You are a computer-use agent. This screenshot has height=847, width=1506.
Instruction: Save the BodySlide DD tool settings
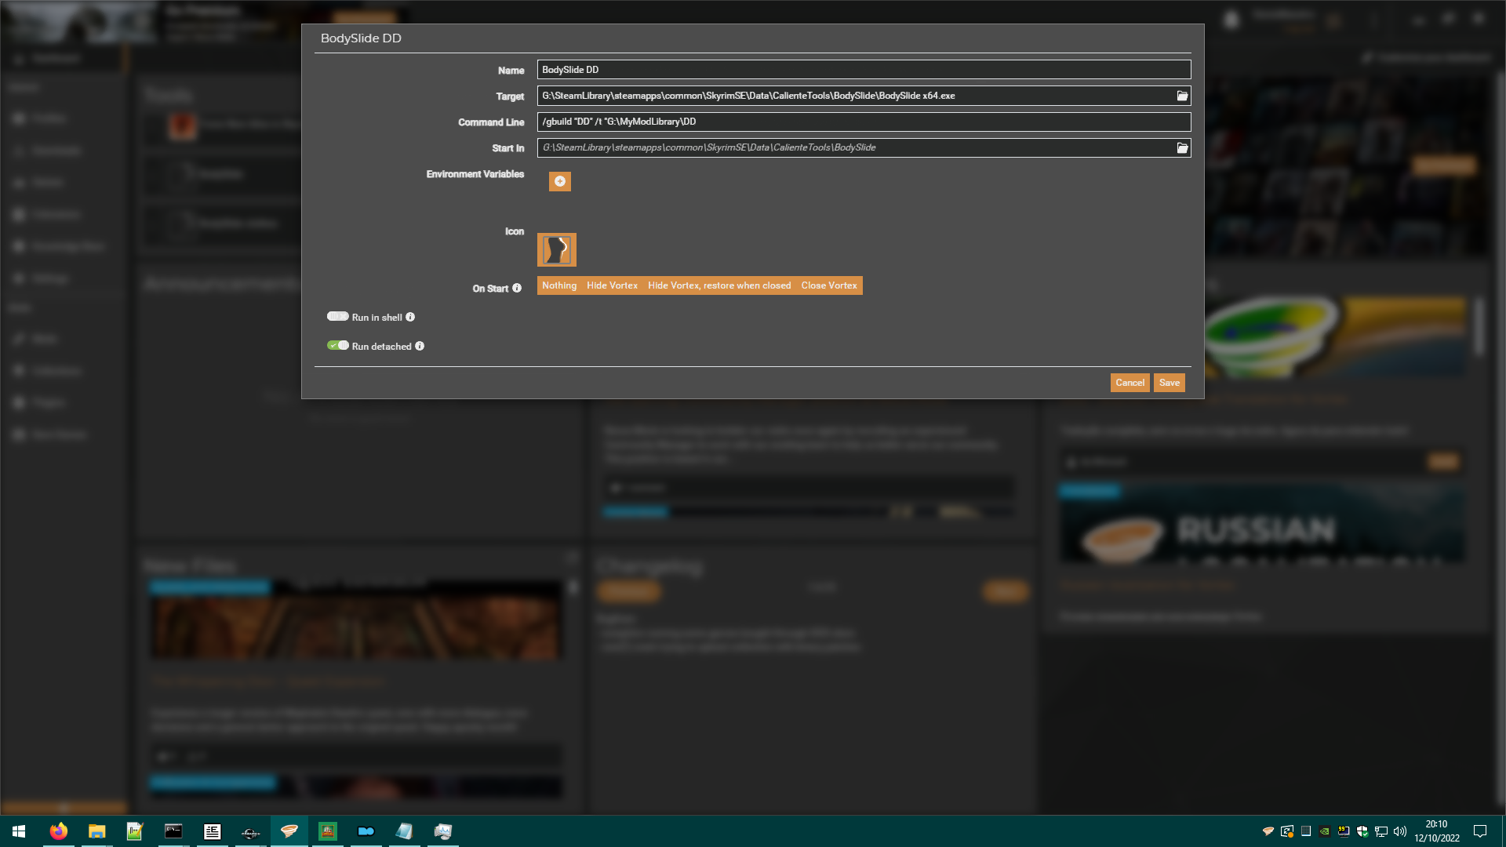tap(1170, 383)
